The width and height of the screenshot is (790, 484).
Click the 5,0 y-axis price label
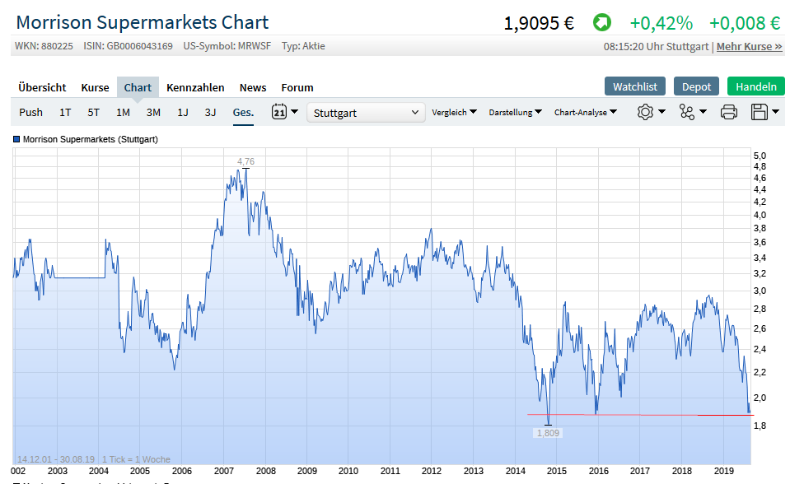760,156
